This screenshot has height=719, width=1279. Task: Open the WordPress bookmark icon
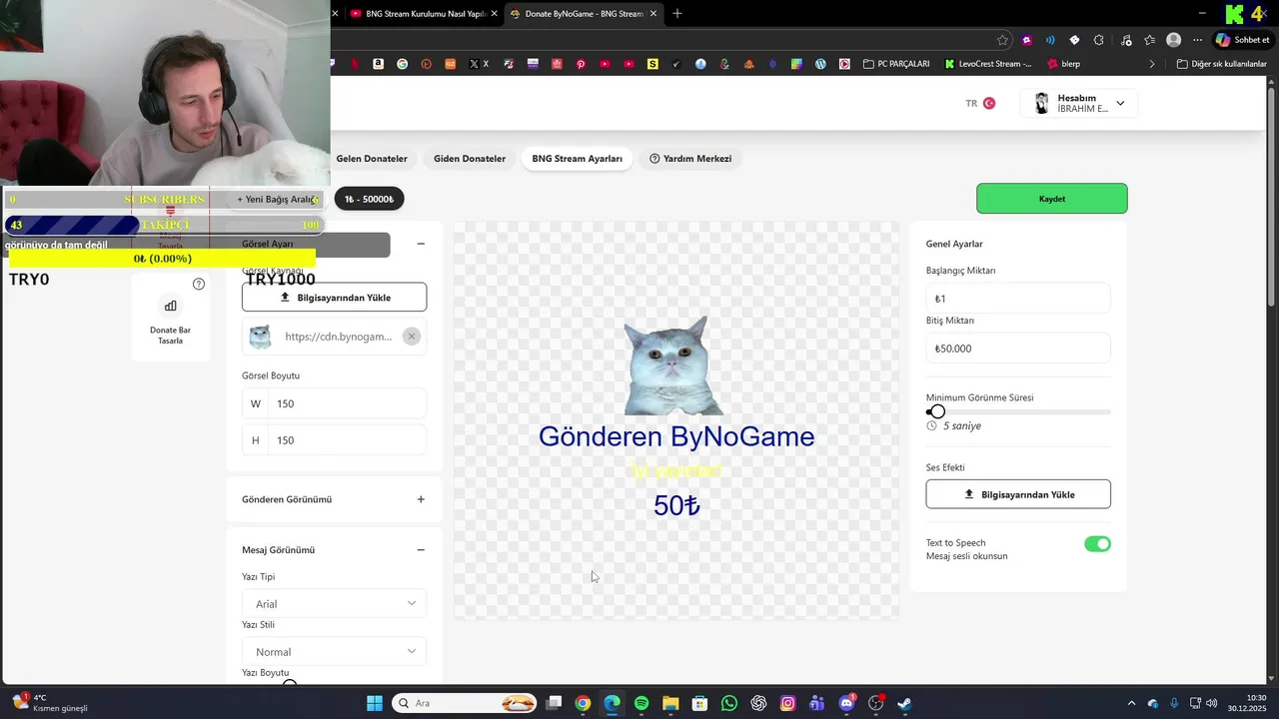coord(820,64)
